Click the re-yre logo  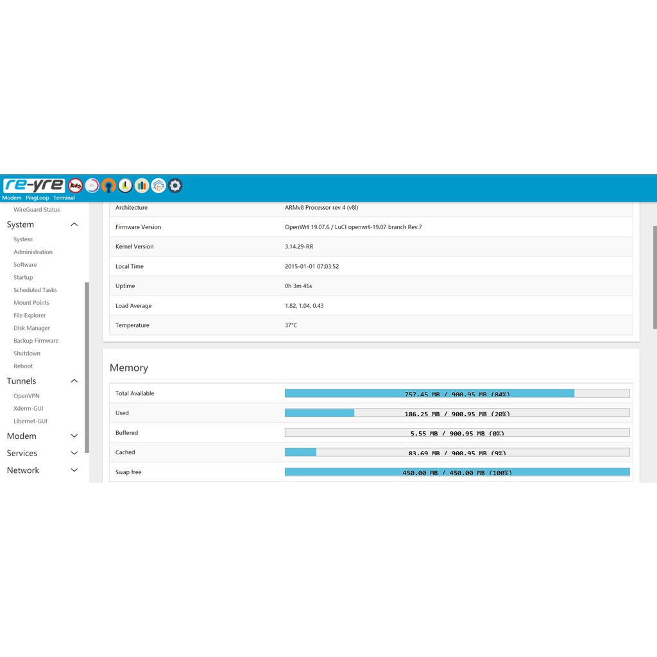pos(34,185)
